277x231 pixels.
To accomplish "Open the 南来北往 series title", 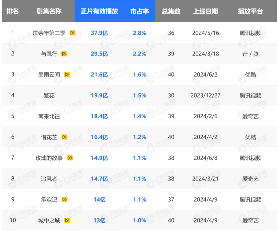I will point(49,116).
